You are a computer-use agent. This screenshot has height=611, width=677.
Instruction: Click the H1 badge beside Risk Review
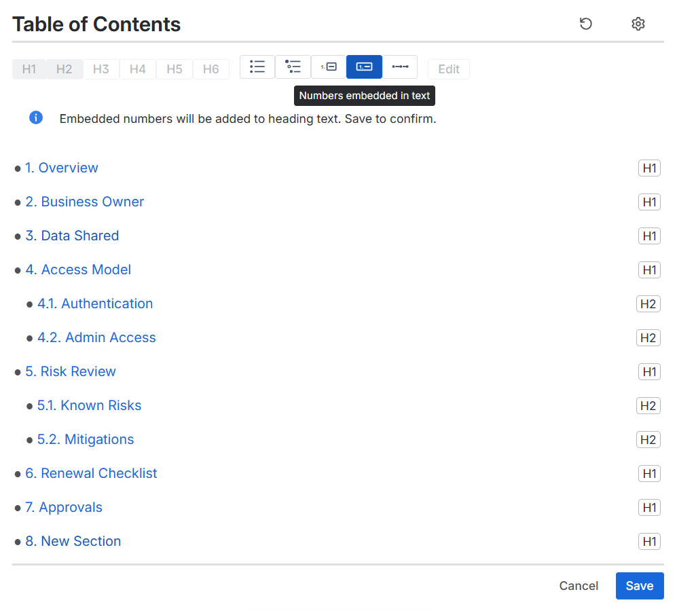click(649, 372)
